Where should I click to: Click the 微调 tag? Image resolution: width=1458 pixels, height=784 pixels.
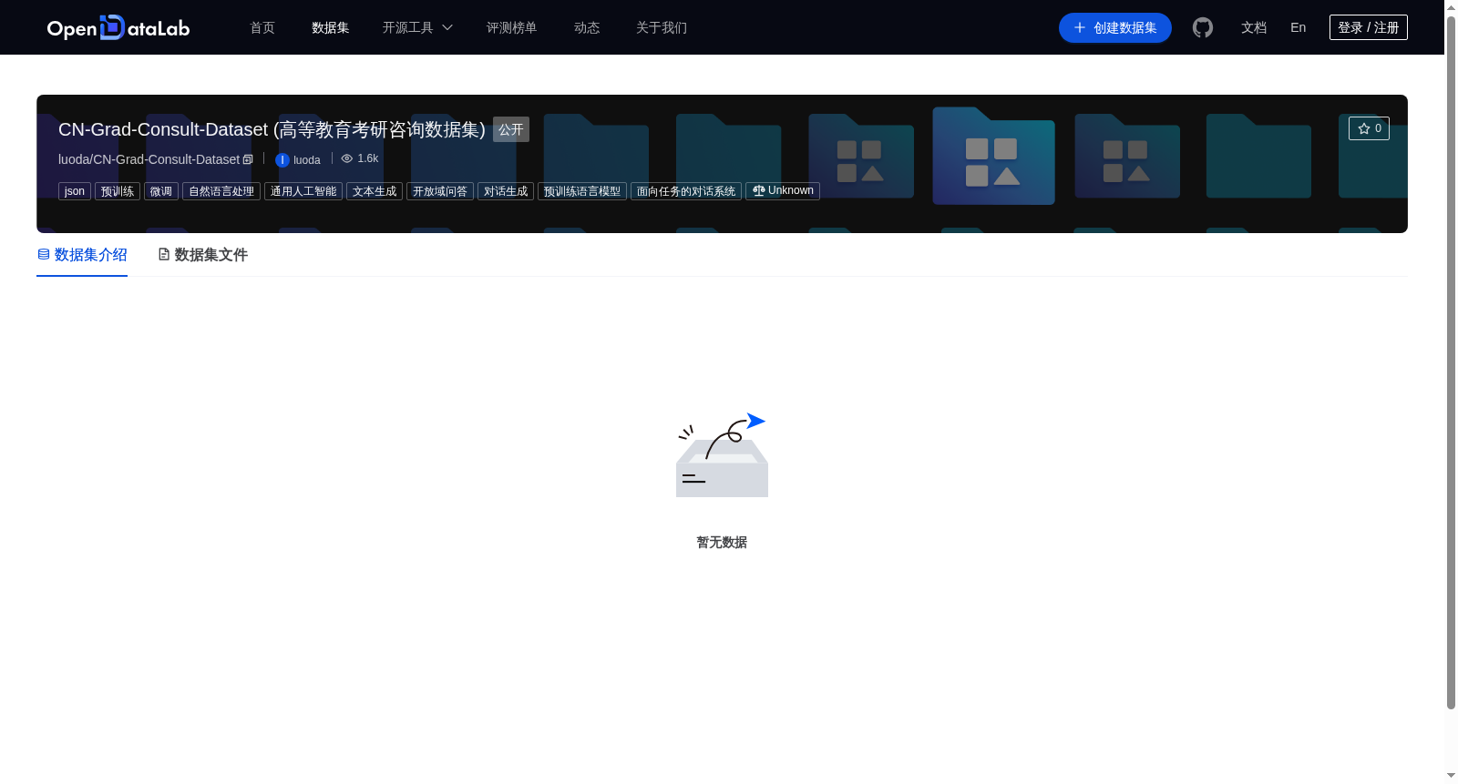tap(161, 191)
